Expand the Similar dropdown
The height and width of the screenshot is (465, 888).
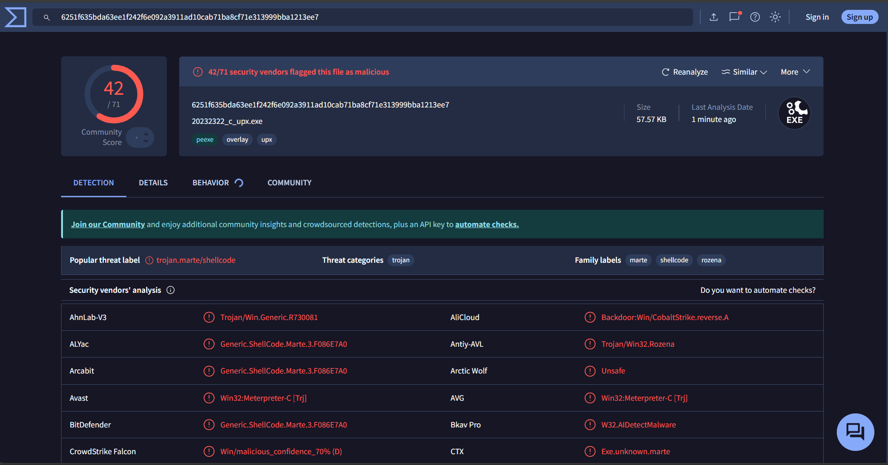[744, 72]
